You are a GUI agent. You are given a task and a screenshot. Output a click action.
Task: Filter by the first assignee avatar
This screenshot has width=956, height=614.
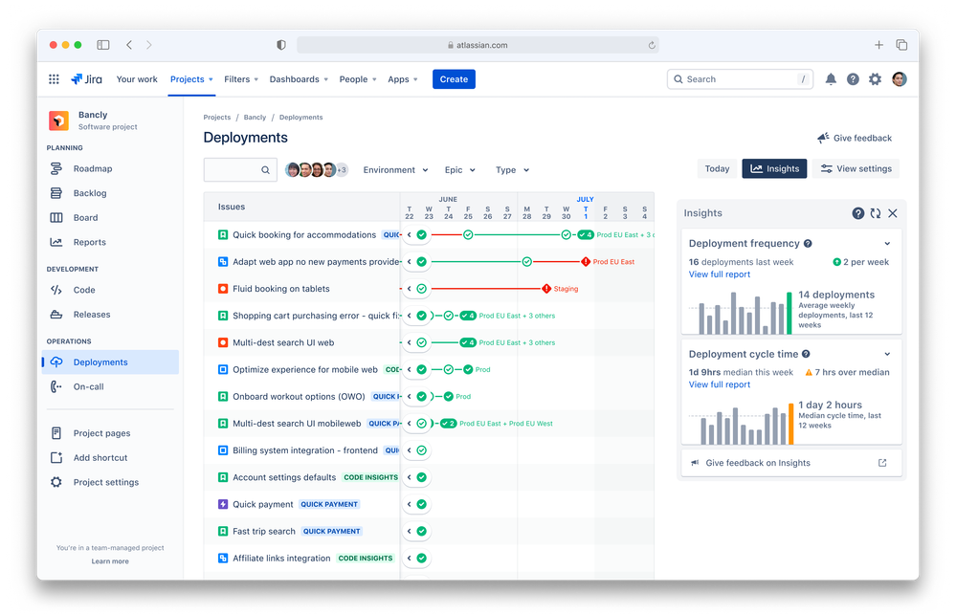[293, 170]
